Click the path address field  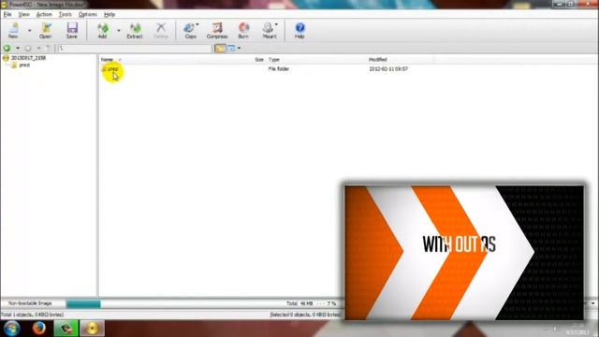pyautogui.click(x=135, y=48)
